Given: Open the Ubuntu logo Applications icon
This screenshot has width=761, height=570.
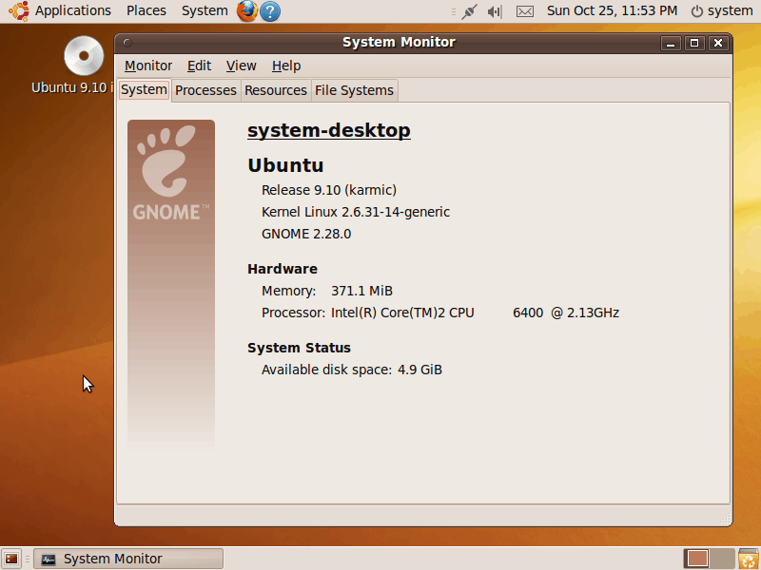Looking at the screenshot, I should pyautogui.click(x=18, y=10).
